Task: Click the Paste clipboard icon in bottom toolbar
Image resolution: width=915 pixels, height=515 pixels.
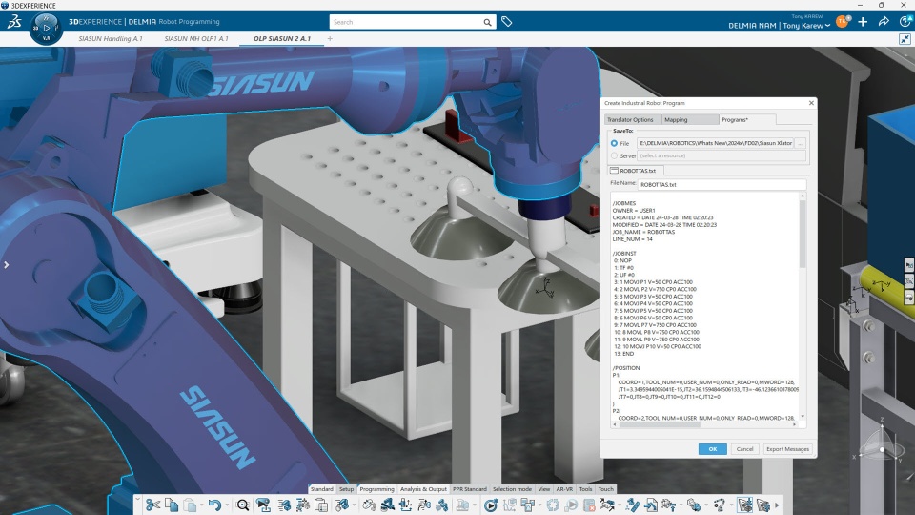Action: point(190,505)
